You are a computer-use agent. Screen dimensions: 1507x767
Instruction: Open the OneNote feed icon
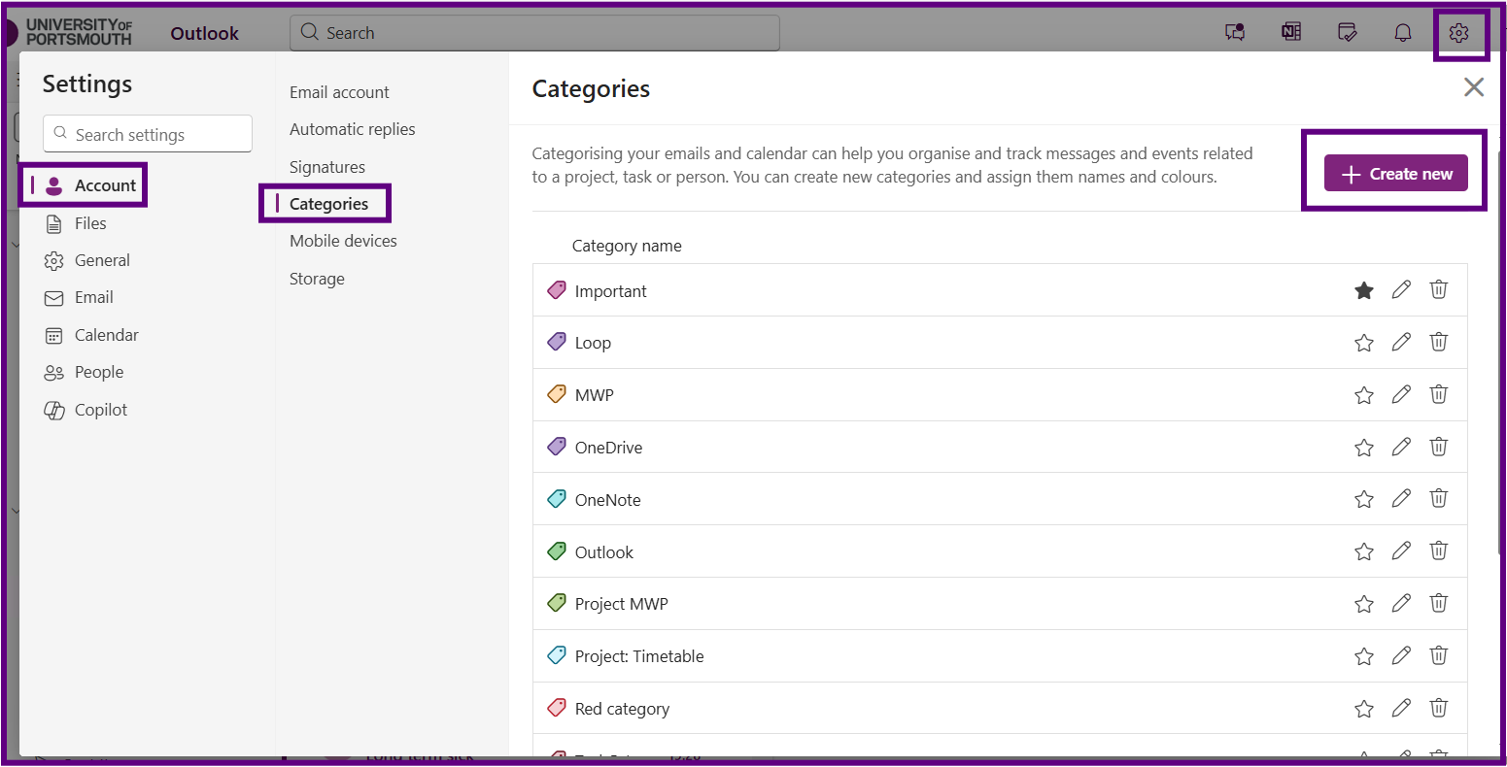point(1291,32)
